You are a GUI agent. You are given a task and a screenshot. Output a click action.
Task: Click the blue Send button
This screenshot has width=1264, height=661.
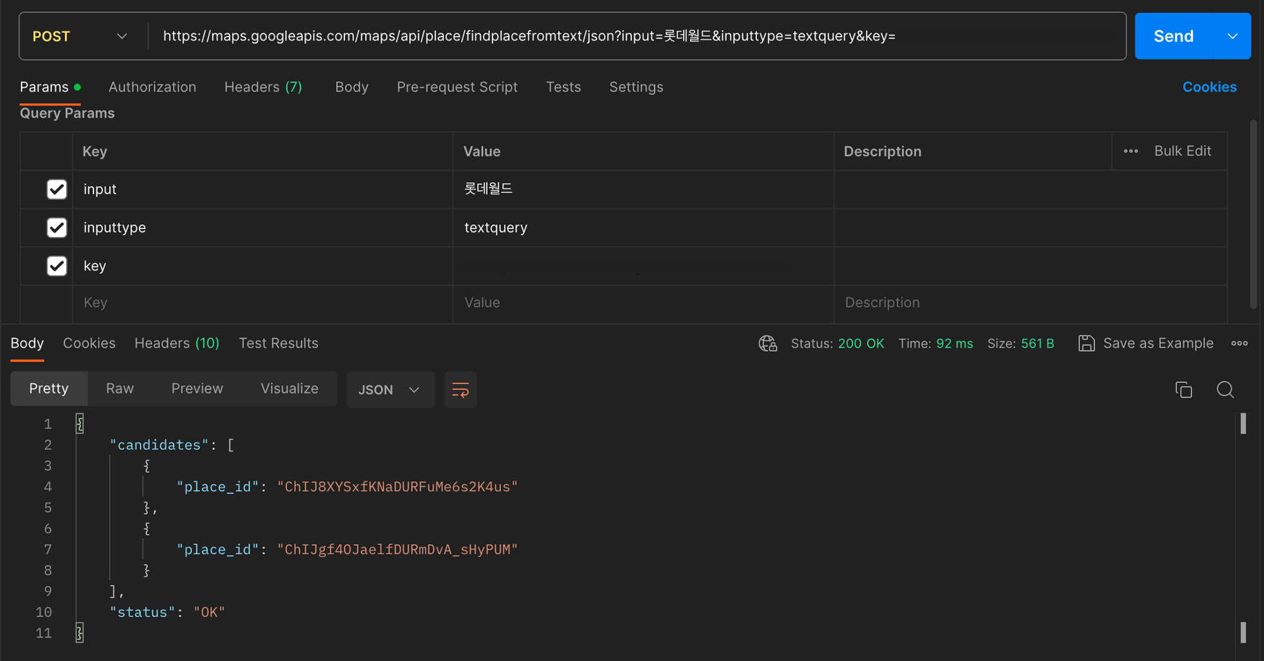[1173, 36]
